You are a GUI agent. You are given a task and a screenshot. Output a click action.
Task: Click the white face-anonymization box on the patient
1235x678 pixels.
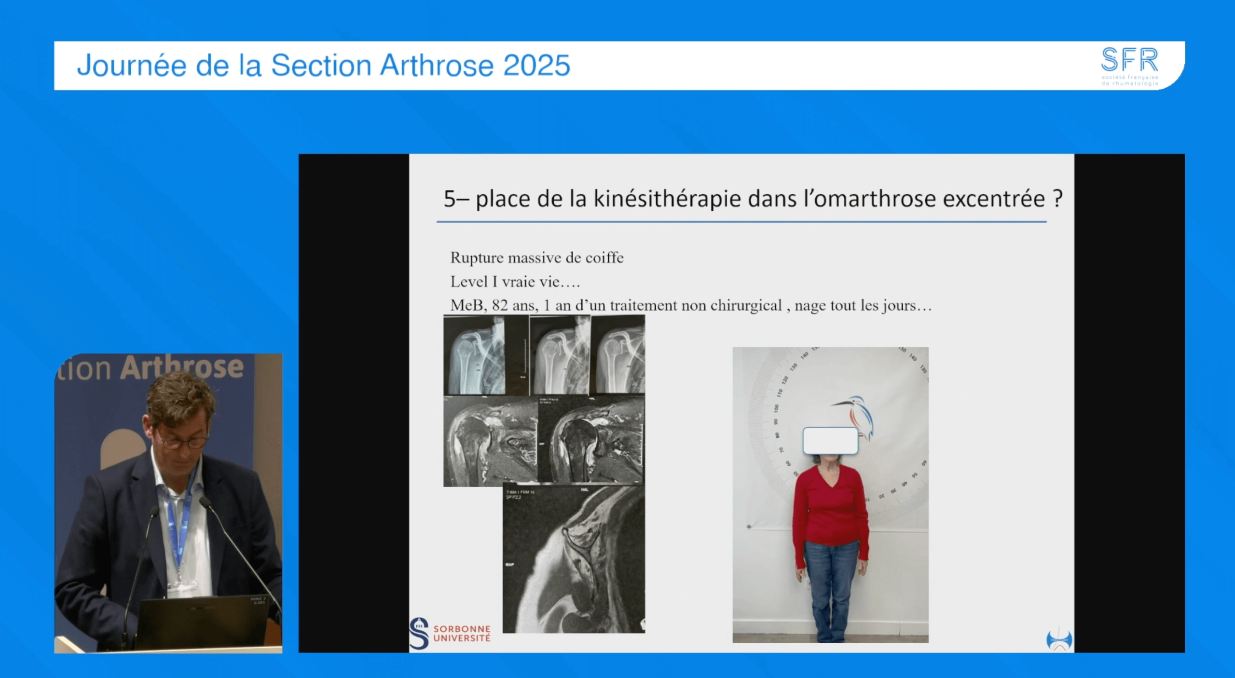(x=830, y=440)
